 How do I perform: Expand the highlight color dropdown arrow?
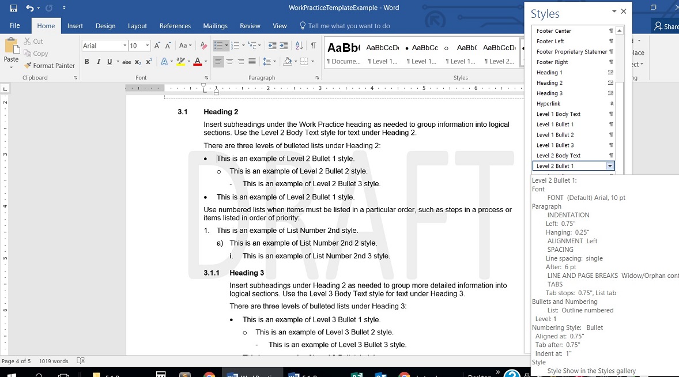[189, 62]
